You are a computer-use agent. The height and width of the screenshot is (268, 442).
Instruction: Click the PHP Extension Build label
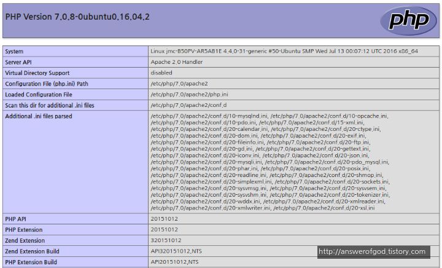pos(31,262)
